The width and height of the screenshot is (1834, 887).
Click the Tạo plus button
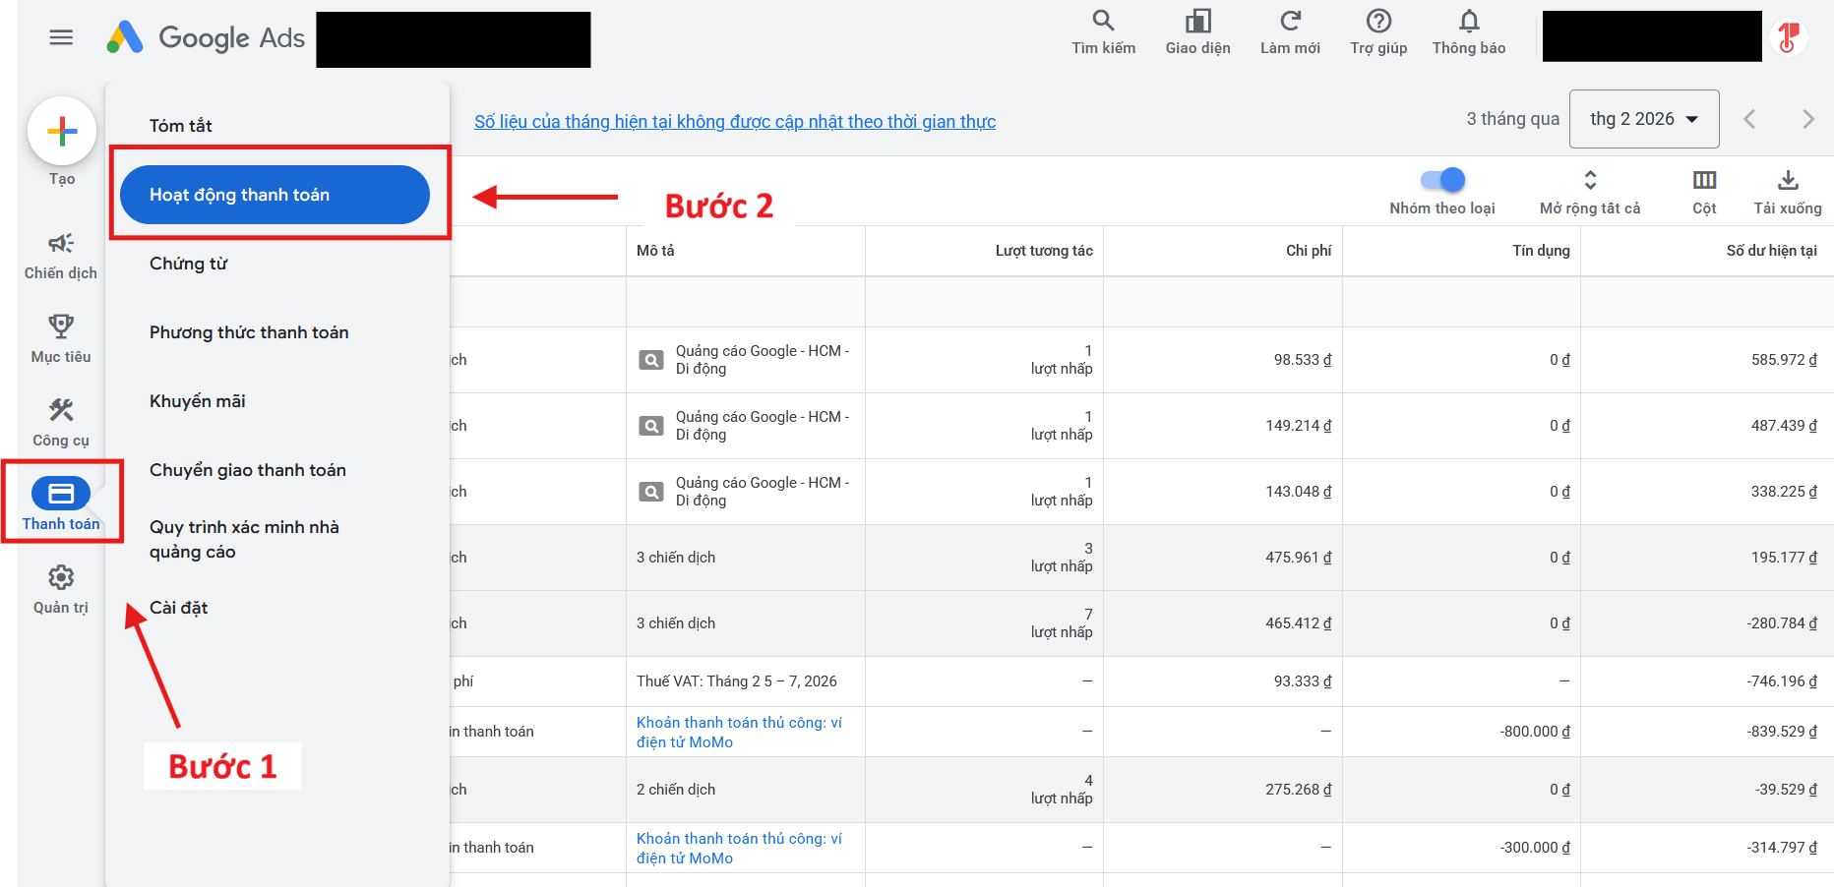pos(62,130)
